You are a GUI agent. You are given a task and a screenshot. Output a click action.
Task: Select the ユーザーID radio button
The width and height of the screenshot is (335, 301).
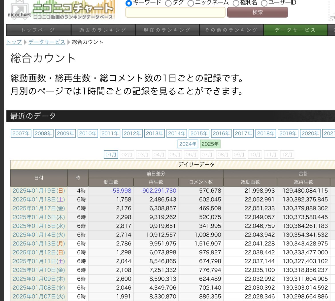pos(264,3)
